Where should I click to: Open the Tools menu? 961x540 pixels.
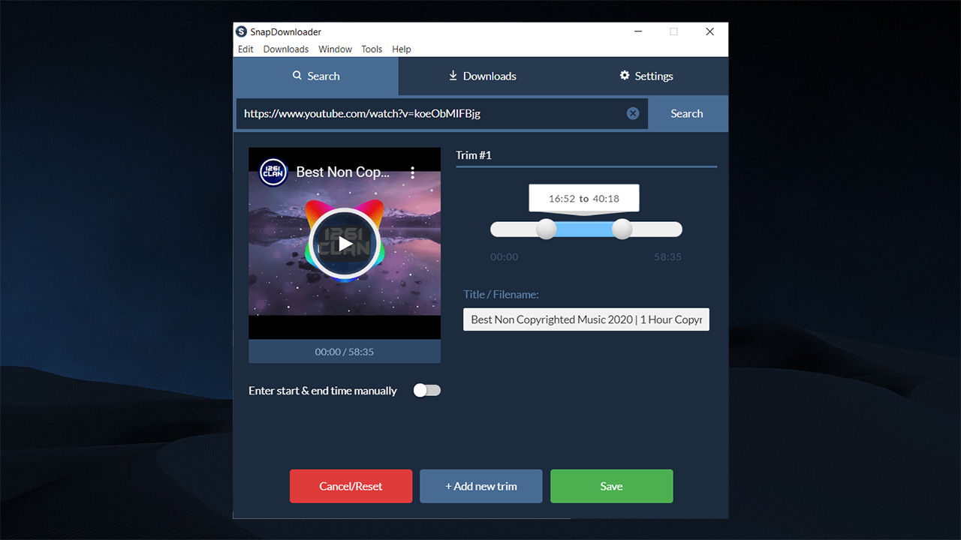click(x=372, y=49)
